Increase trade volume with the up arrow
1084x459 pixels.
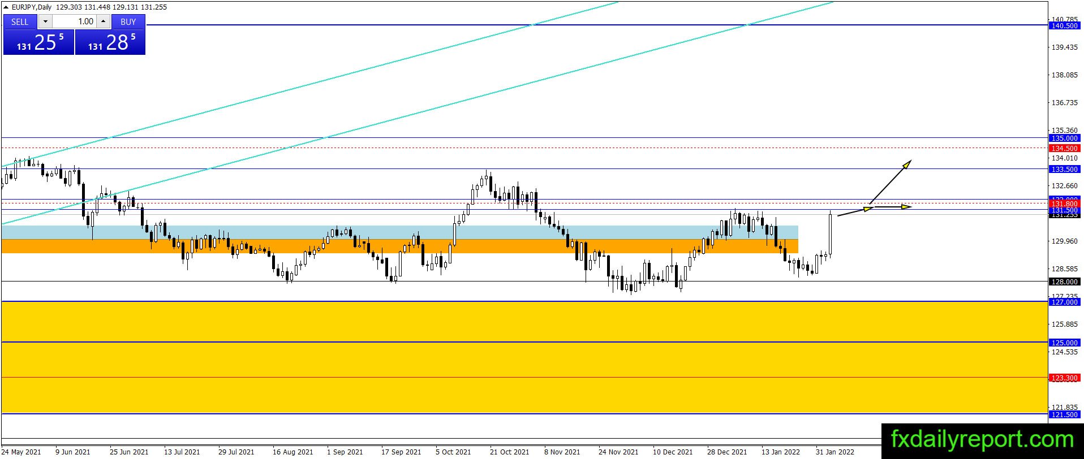(103, 22)
